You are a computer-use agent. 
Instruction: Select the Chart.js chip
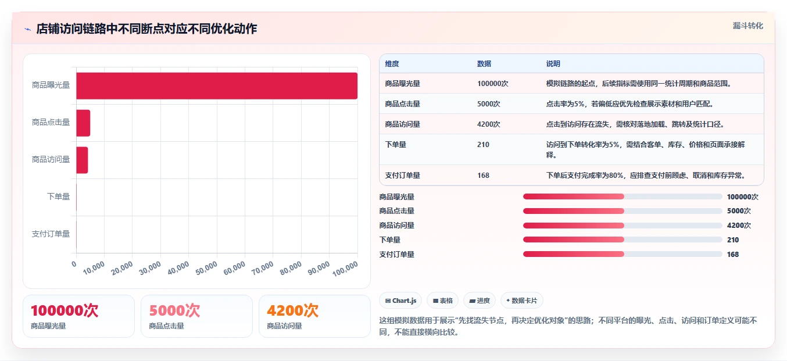[x=400, y=301]
